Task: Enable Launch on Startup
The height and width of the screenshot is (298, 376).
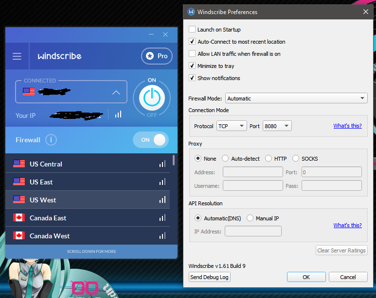Action: (192, 29)
